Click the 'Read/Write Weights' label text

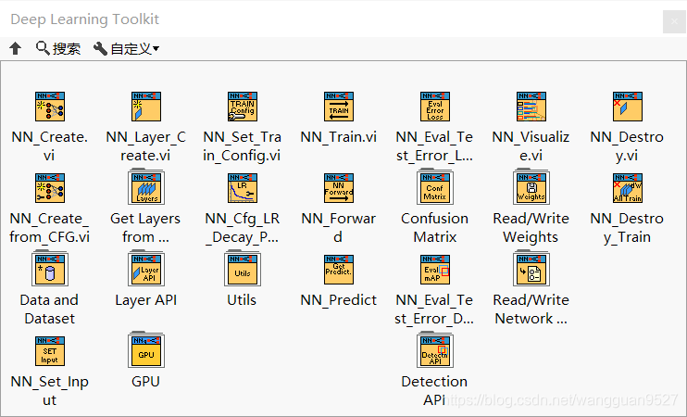coord(531,228)
